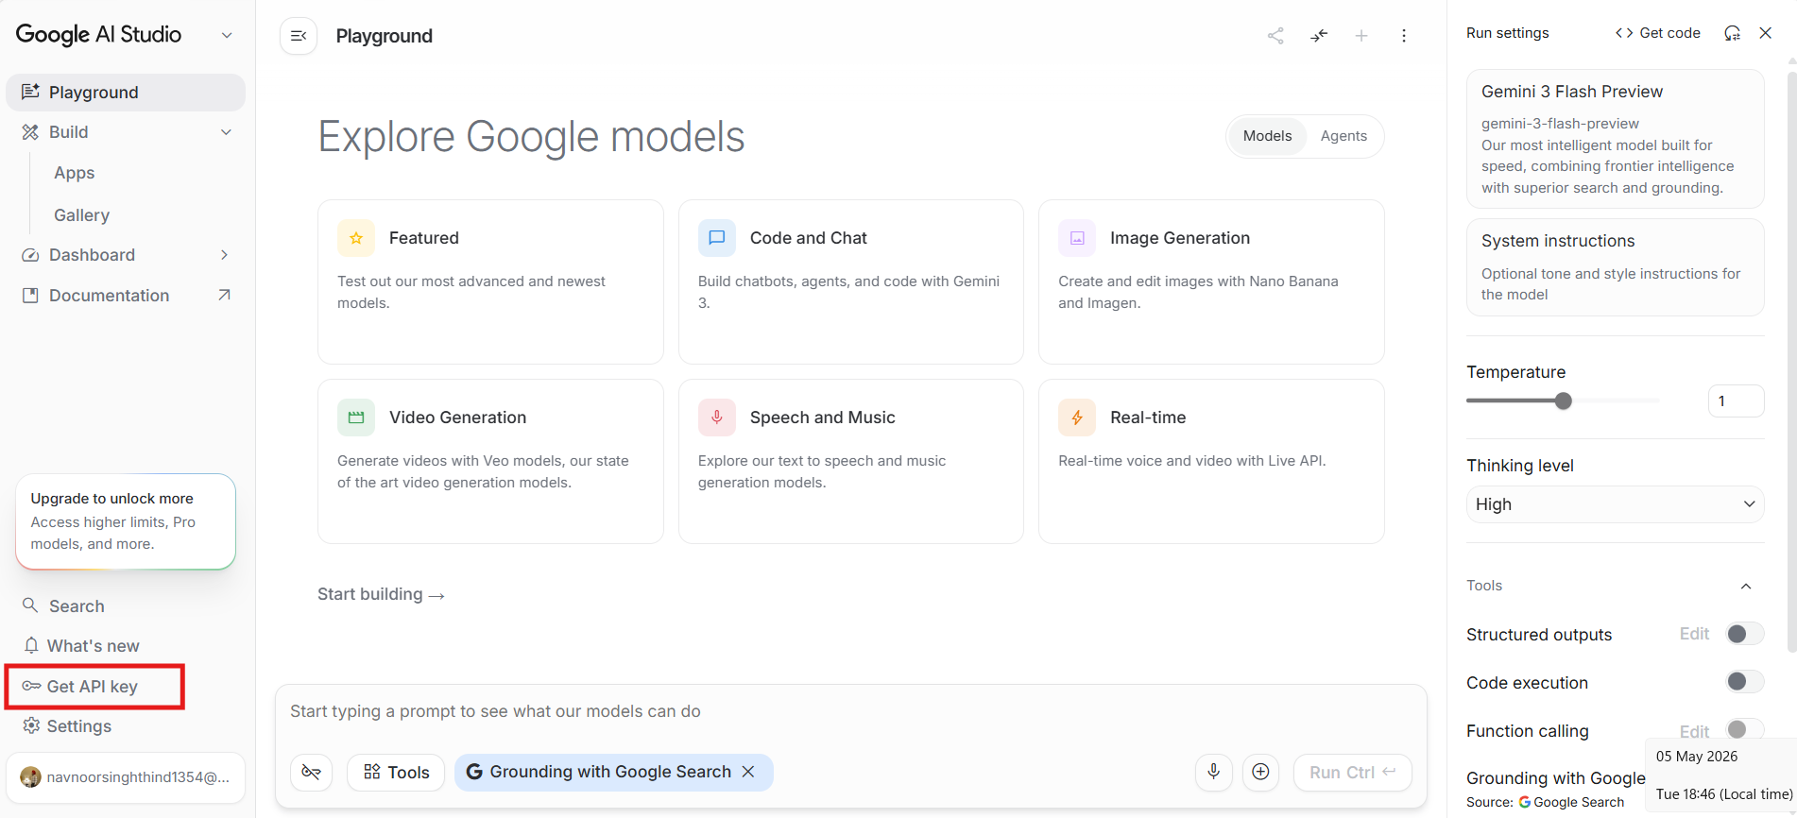
Task: Click the Code and Chat bubble icon
Action: (717, 238)
